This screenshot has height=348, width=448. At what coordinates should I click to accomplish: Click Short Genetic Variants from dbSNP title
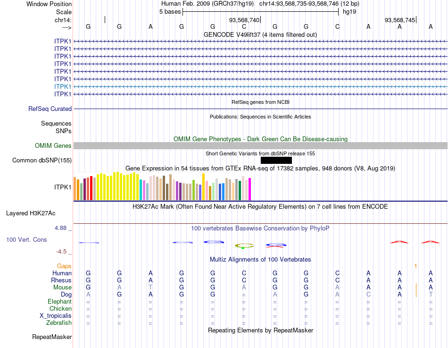pos(260,153)
